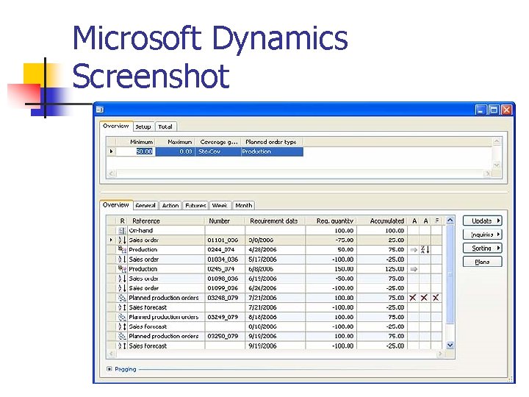529x397 pixels.
Task: Click the window system menu icon
Action: click(99, 110)
